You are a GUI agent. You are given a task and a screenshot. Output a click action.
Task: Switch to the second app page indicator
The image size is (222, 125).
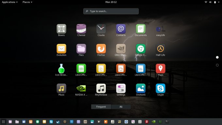[217, 65]
